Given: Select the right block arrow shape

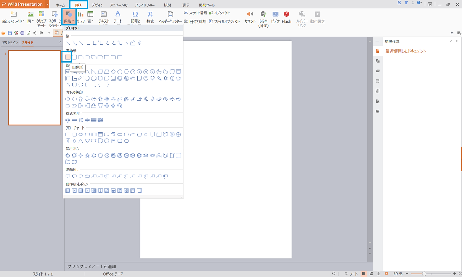Looking at the screenshot, I should [x=68, y=99].
